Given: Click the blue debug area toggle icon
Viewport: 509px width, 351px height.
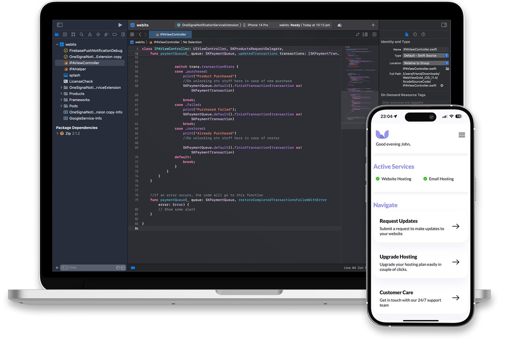Looking at the screenshot, I should (x=133, y=268).
